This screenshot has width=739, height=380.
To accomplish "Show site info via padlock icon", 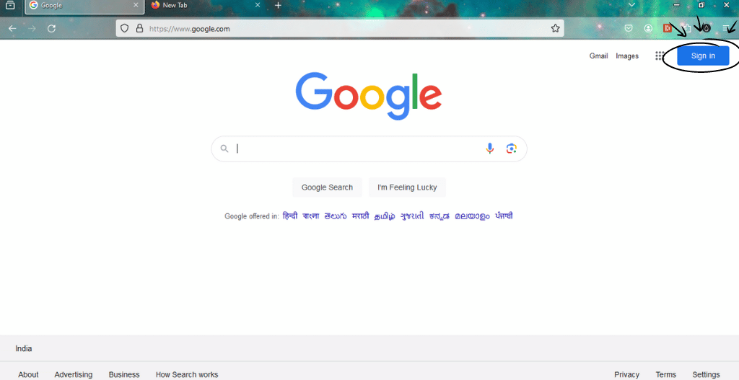I will 139,28.
